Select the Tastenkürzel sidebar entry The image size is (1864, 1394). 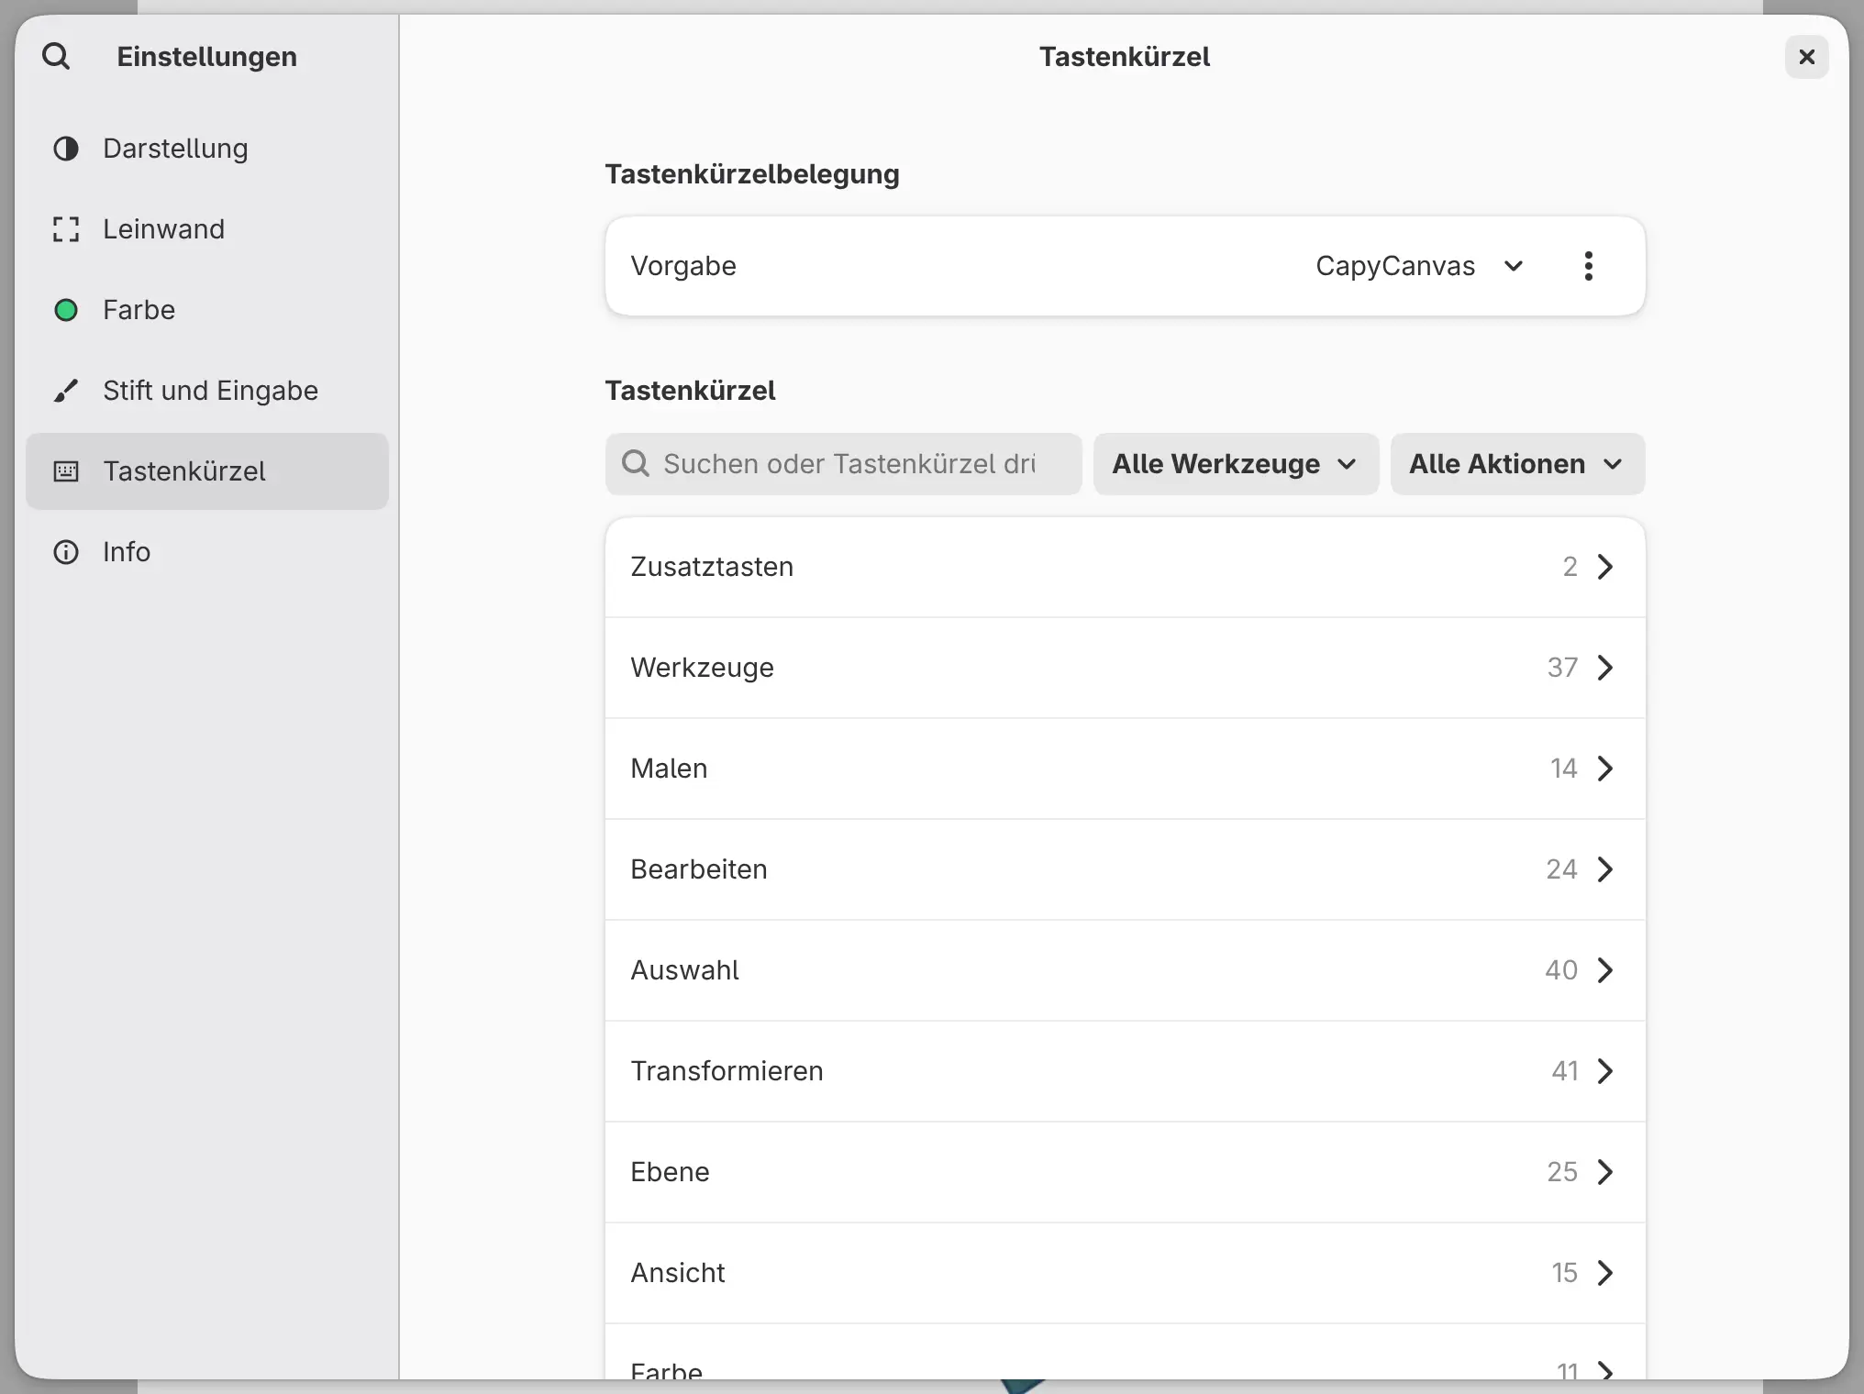pos(207,471)
